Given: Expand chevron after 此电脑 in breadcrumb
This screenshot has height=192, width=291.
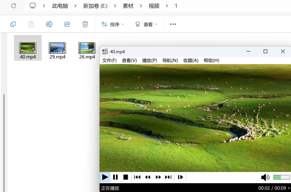Looking at the screenshot, I should pos(75,6).
